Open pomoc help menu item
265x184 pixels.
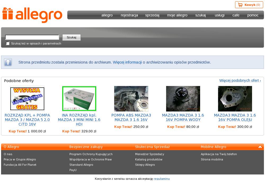(253, 15)
